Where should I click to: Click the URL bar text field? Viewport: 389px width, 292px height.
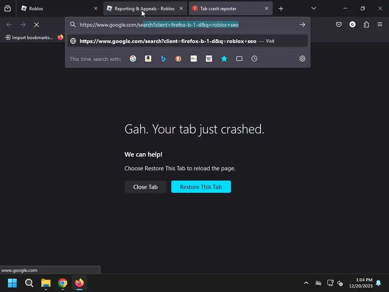pos(188,25)
